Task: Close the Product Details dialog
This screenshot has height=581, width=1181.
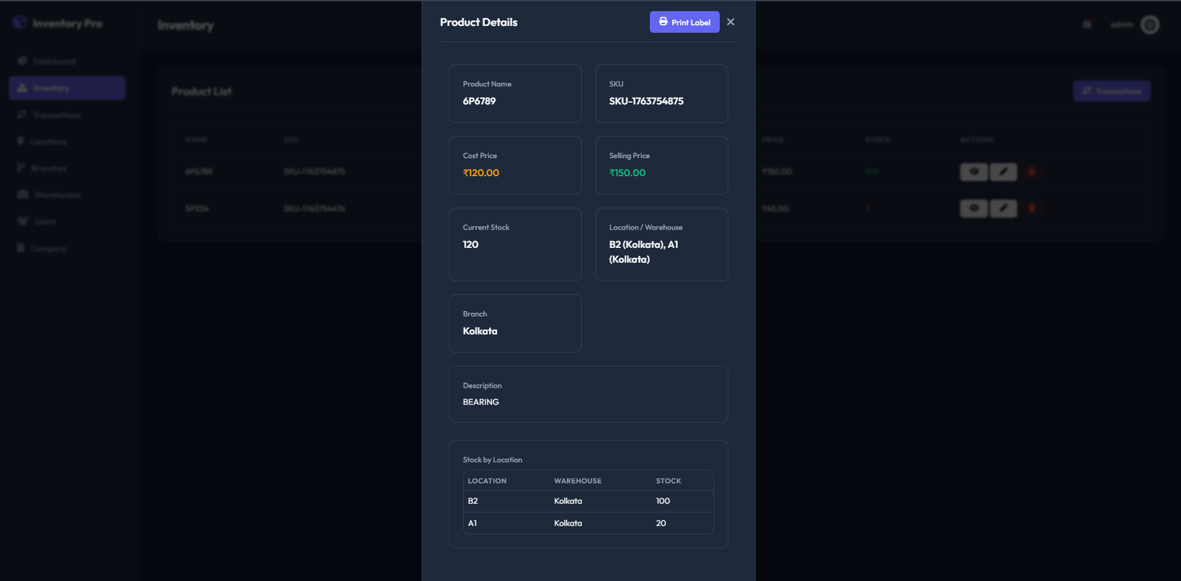Action: coord(730,22)
